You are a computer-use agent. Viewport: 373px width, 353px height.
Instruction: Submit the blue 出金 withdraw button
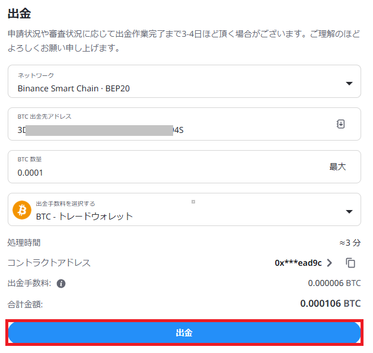coord(184,332)
